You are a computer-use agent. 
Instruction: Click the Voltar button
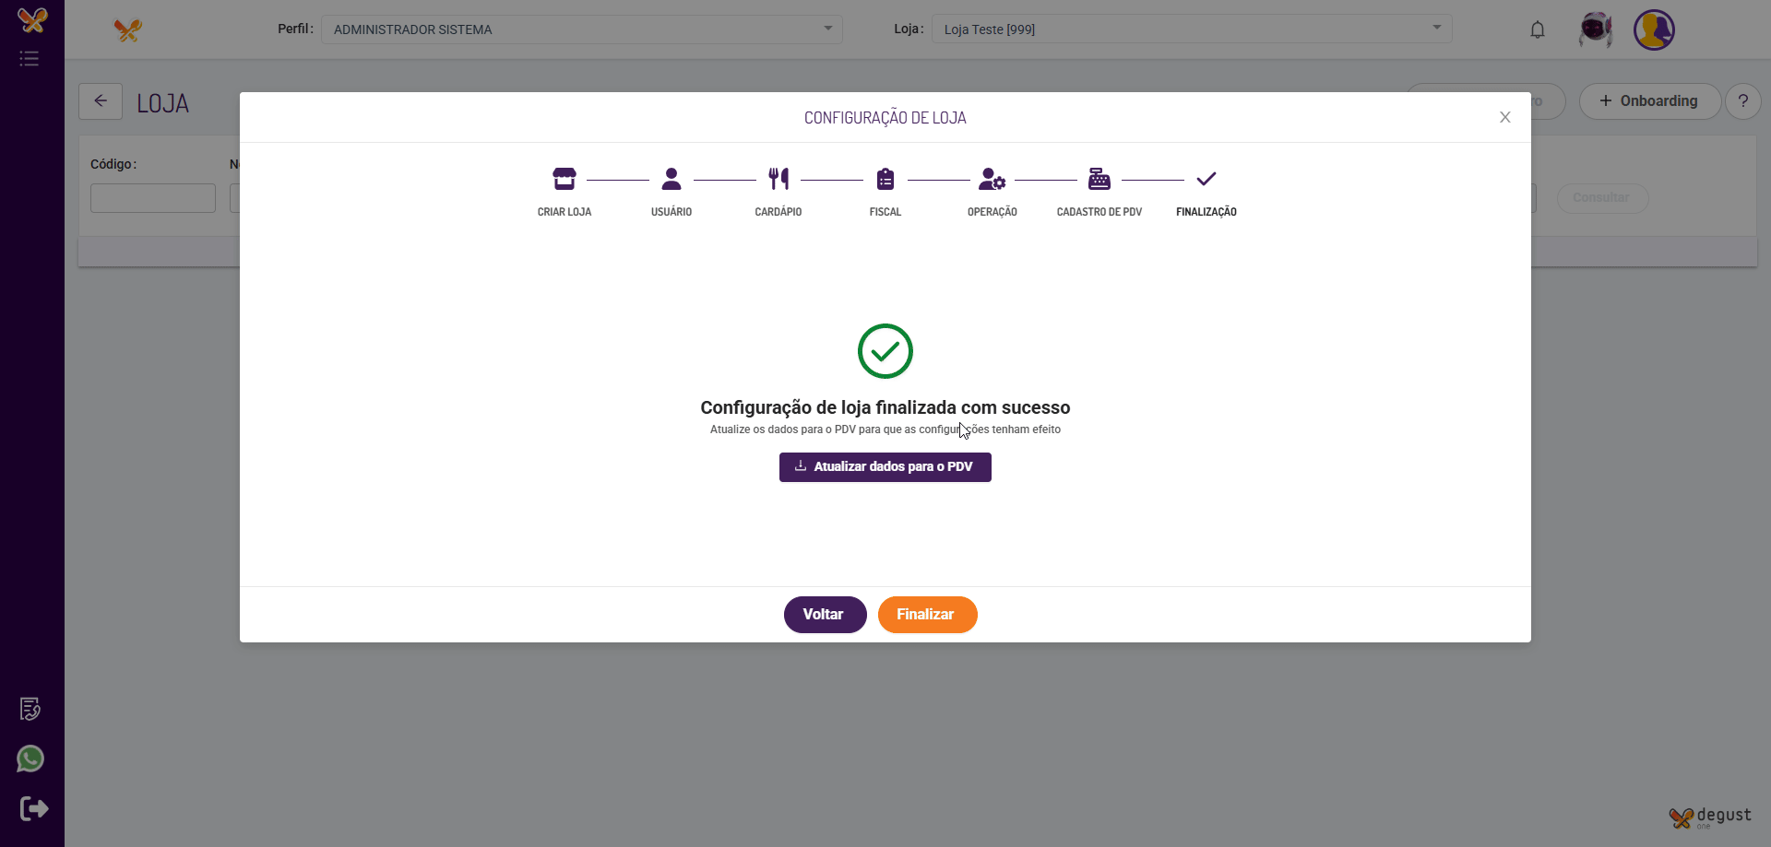point(825,615)
